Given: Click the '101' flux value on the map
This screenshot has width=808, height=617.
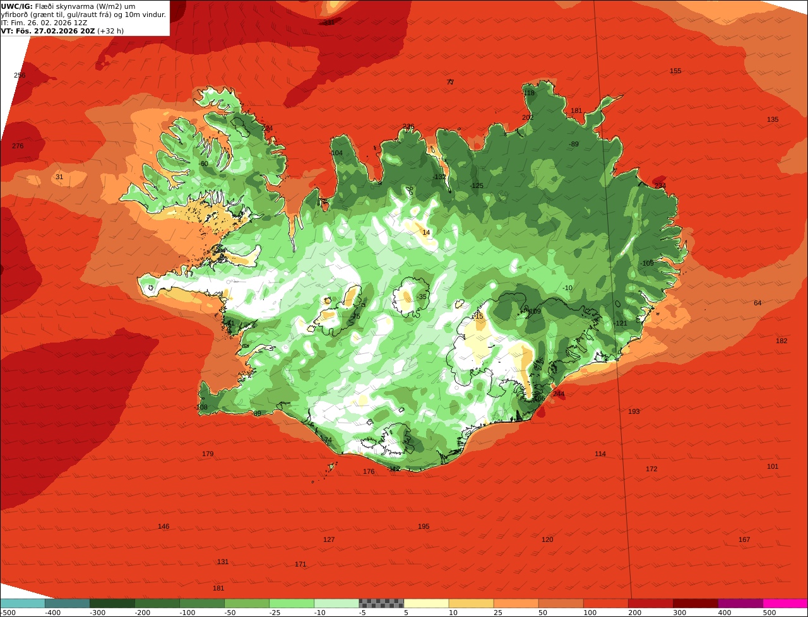Looking at the screenshot, I should [x=773, y=466].
